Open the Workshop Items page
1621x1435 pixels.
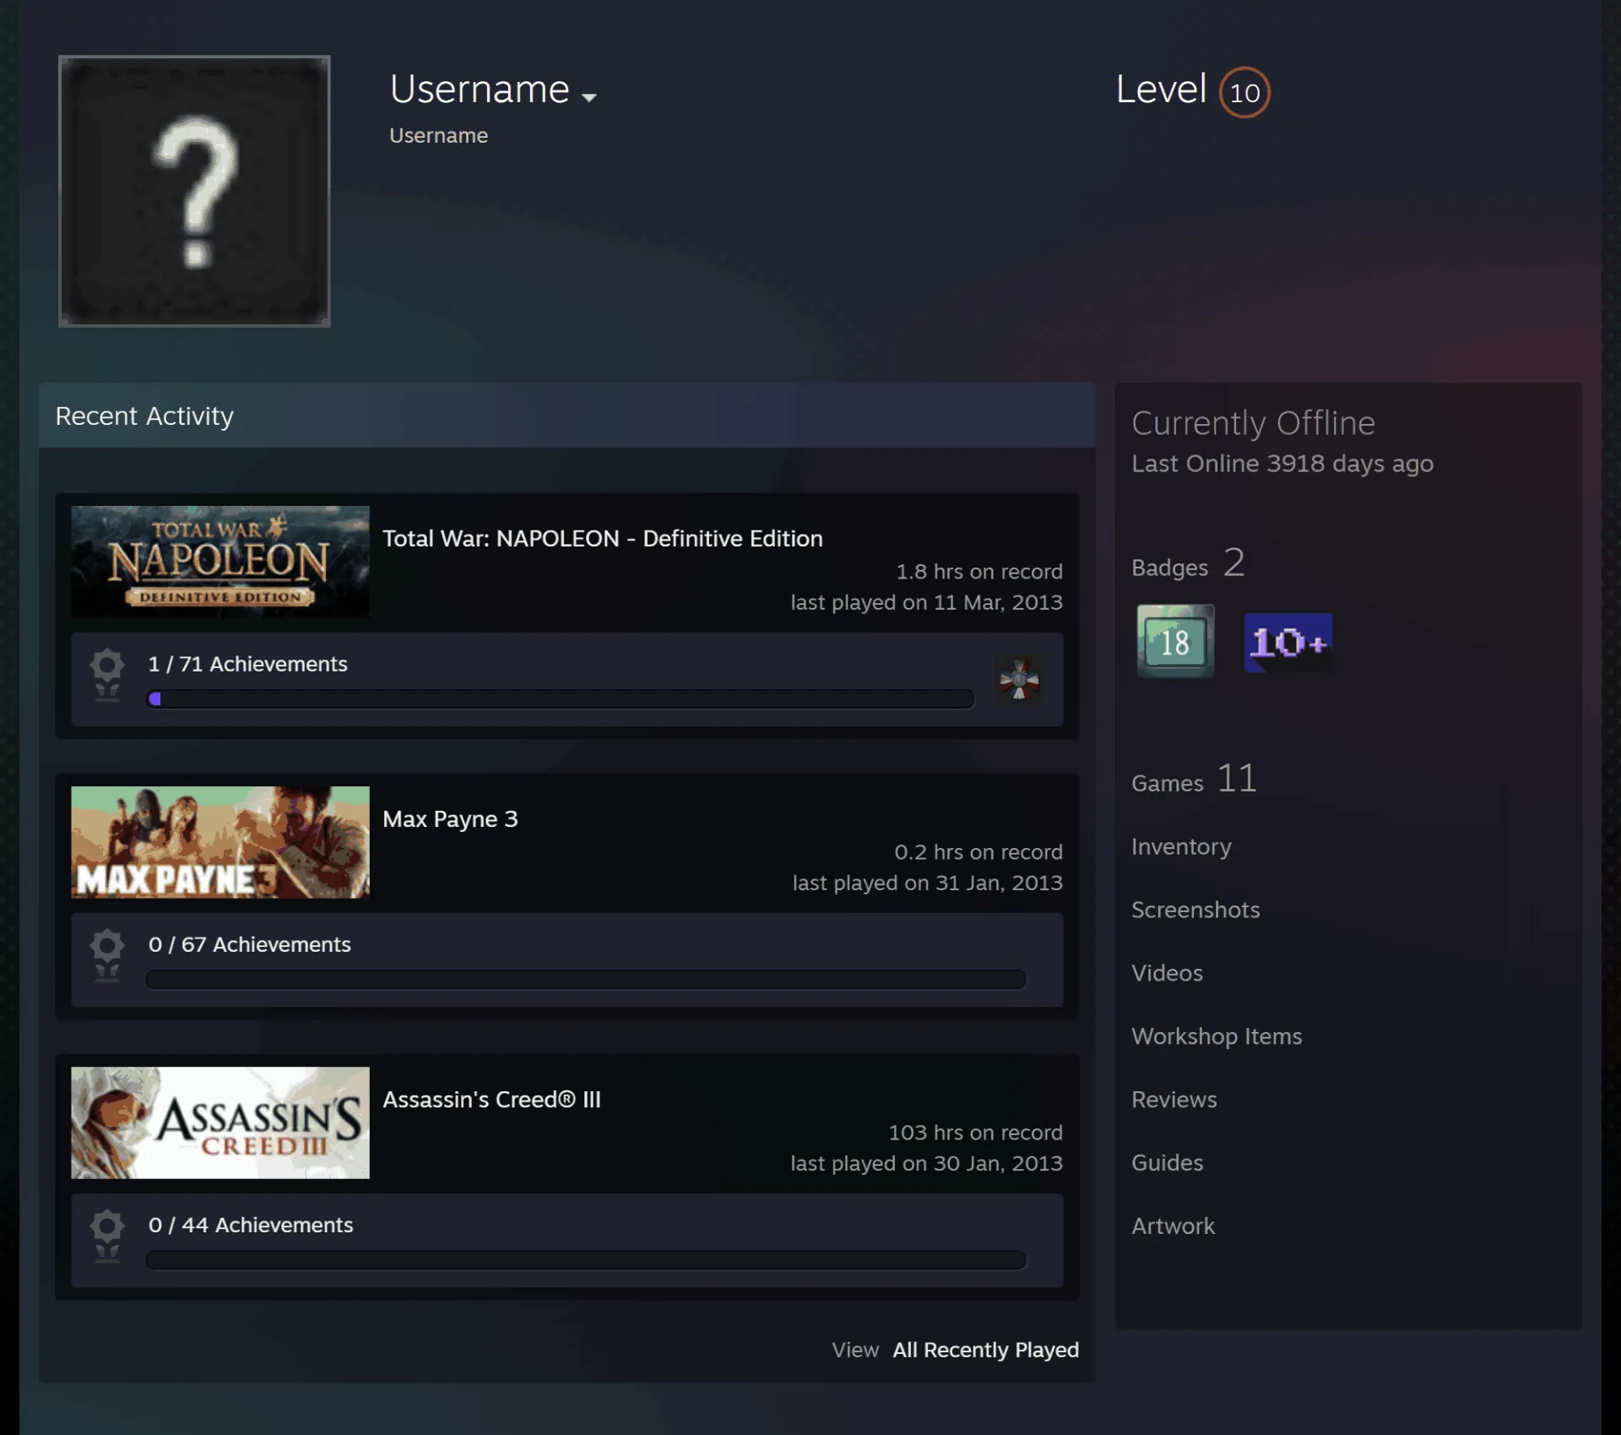1217,1036
